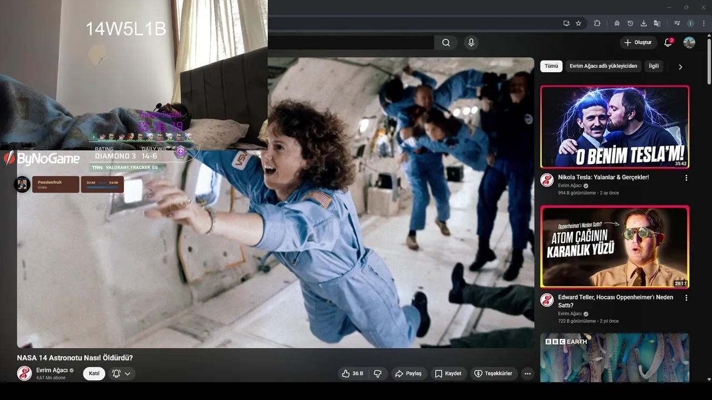Image resolution: width=712 pixels, height=400 pixels.
Task: Bookmark this page with the star icon
Action: point(578,23)
